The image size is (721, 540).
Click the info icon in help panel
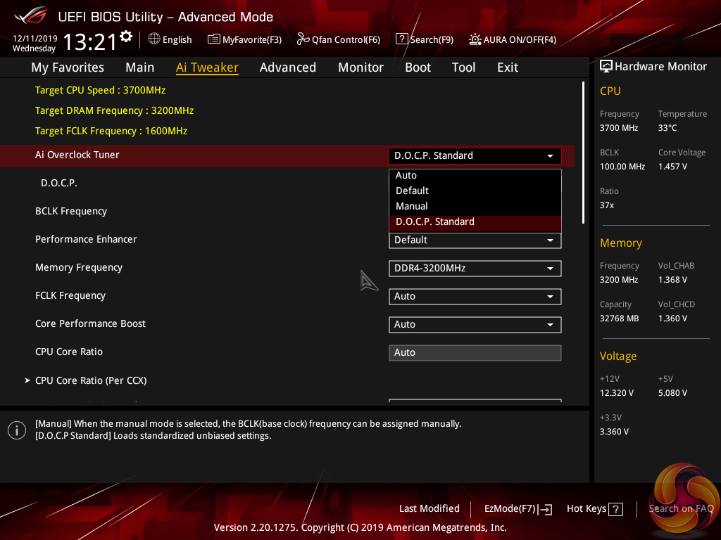click(17, 430)
